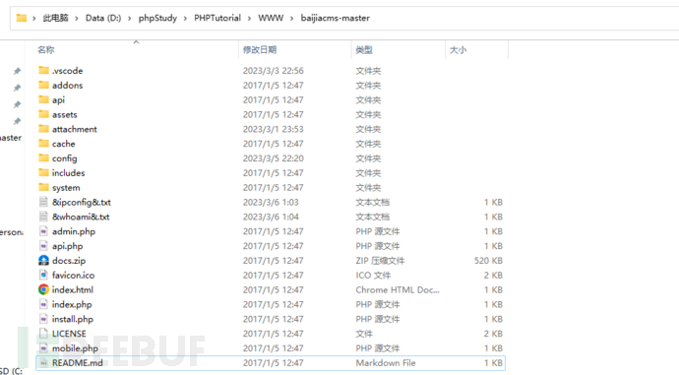Sort by 类型 column header
The height and width of the screenshot is (375, 679).
[364, 50]
